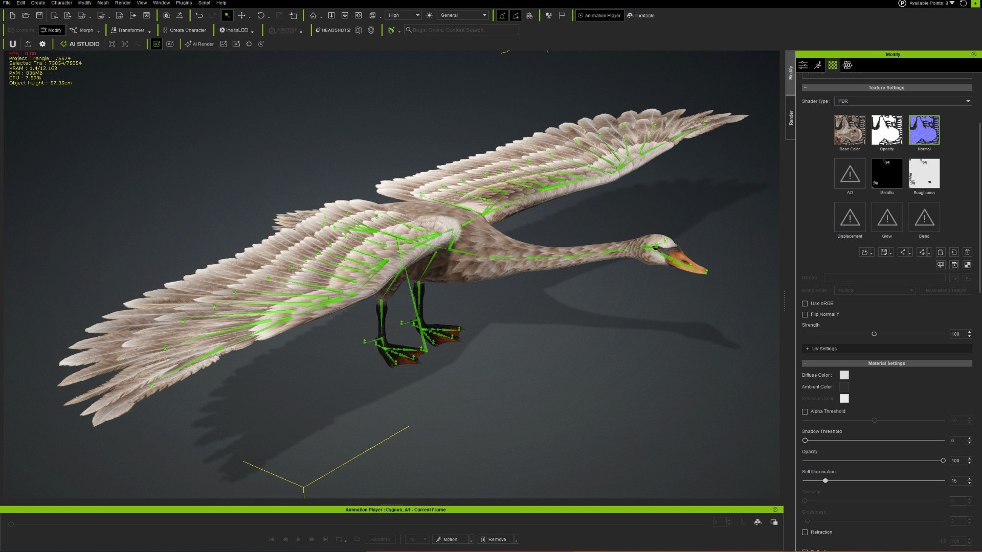The width and height of the screenshot is (982, 552).
Task: Select the Move object tool
Action: click(241, 15)
